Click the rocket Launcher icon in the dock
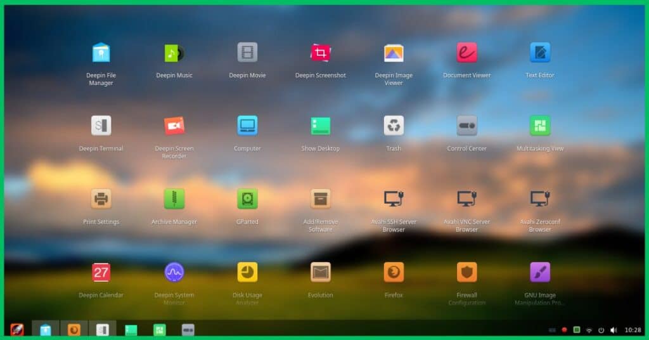 17,330
